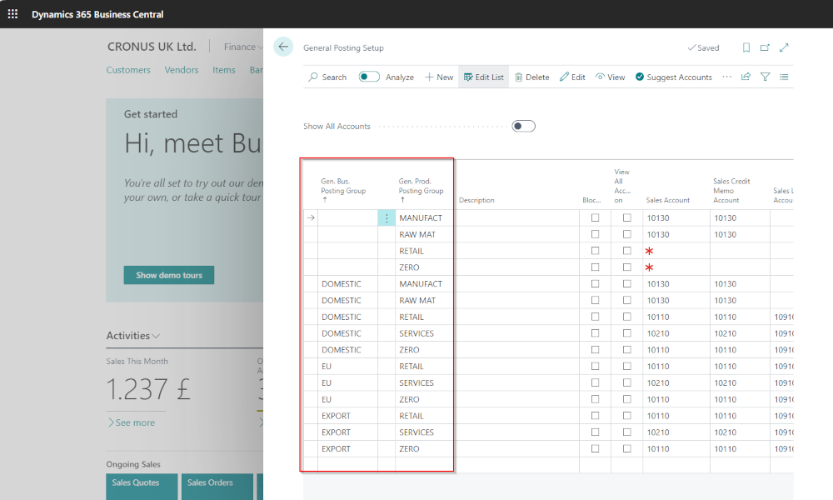Expand the page to full width
The width and height of the screenshot is (833, 500).
[784, 48]
